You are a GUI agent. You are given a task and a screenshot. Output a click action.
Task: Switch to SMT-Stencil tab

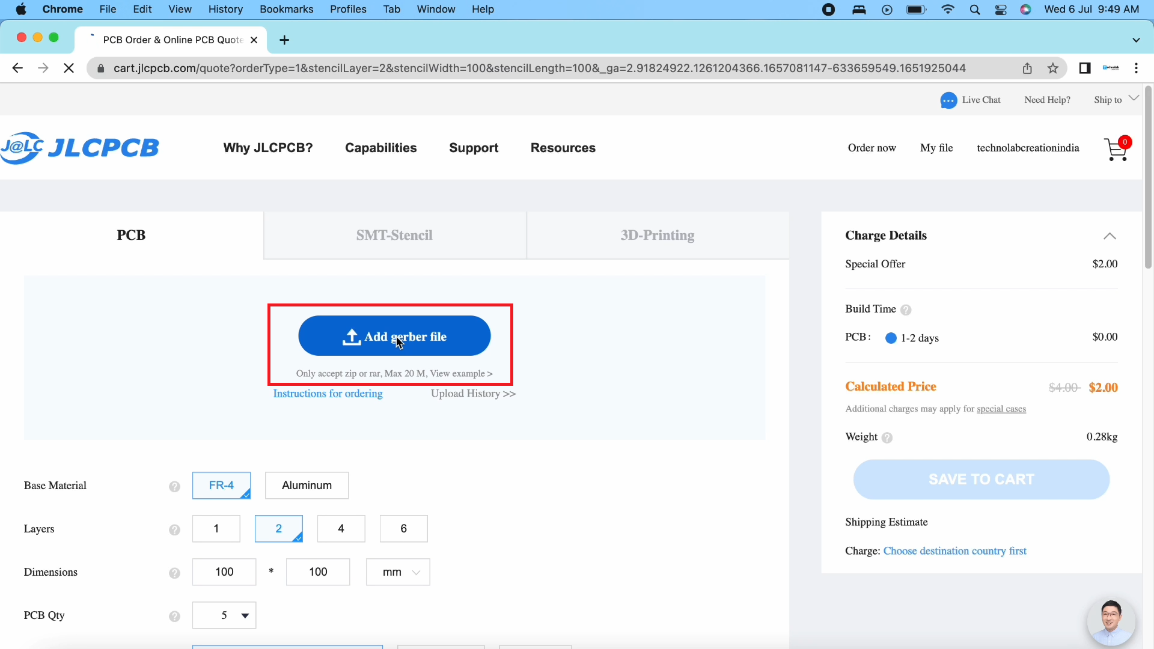394,236
